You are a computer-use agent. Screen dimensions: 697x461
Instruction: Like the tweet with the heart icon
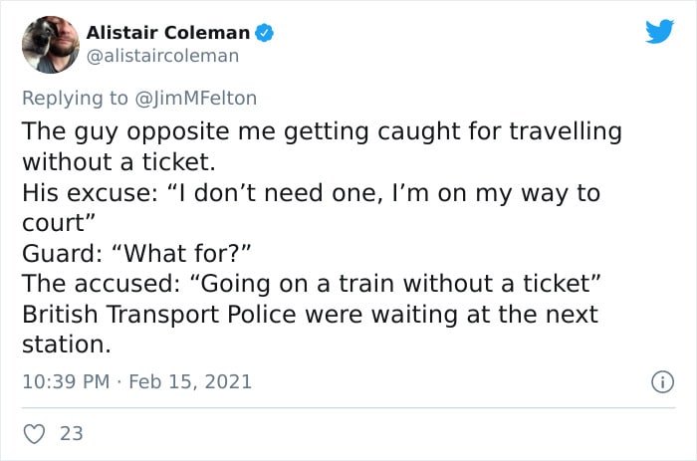[x=34, y=434]
